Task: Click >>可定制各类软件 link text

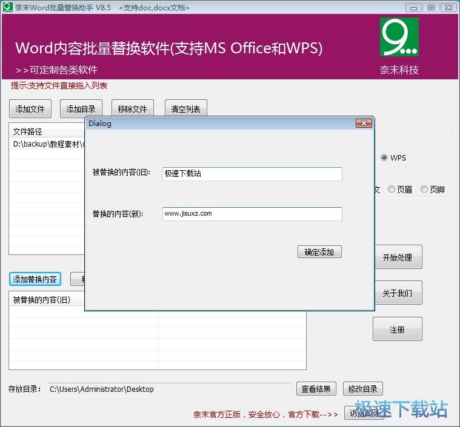Action: pyautogui.click(x=56, y=70)
